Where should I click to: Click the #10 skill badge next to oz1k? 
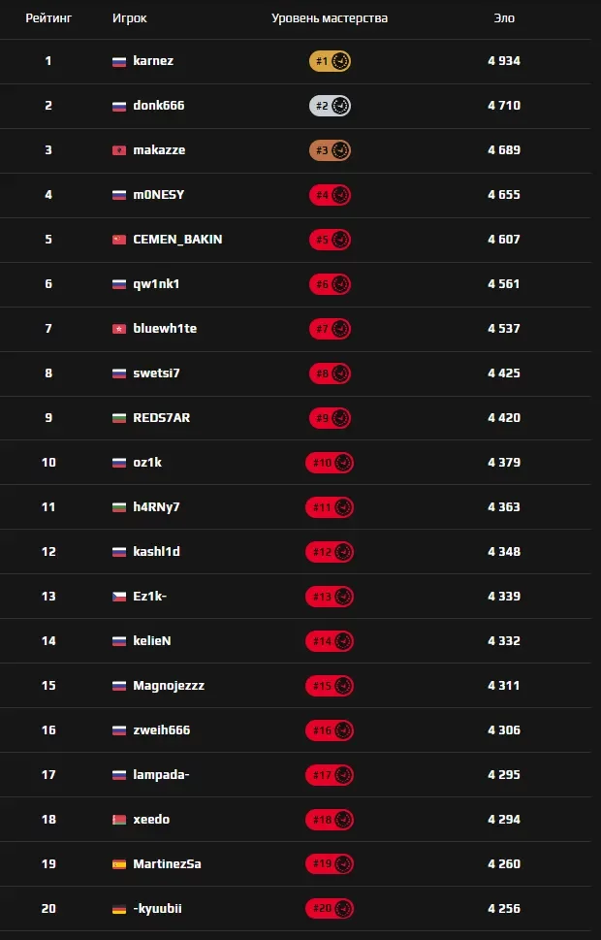coord(330,463)
